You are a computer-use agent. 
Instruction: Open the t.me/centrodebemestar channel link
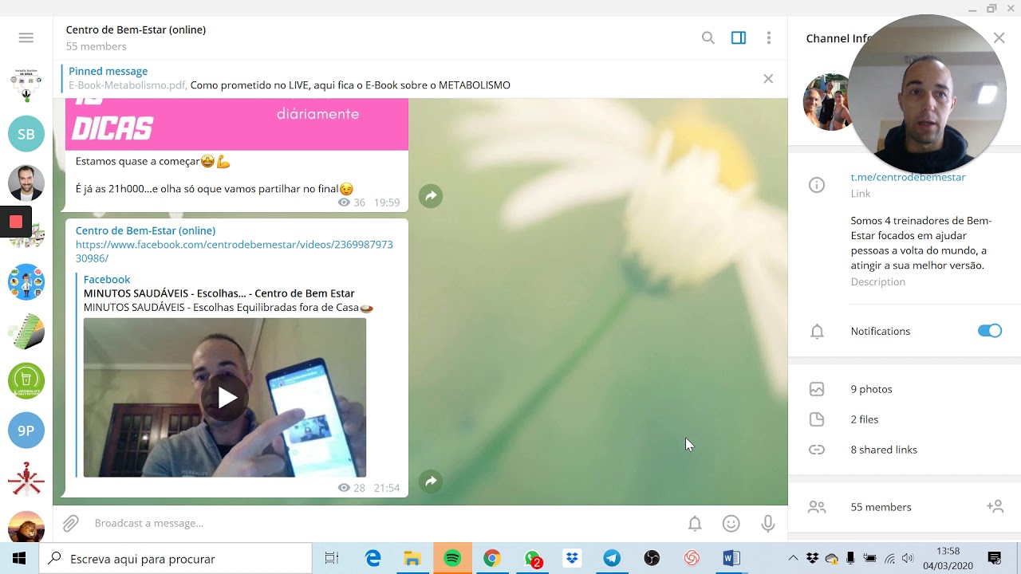(908, 177)
